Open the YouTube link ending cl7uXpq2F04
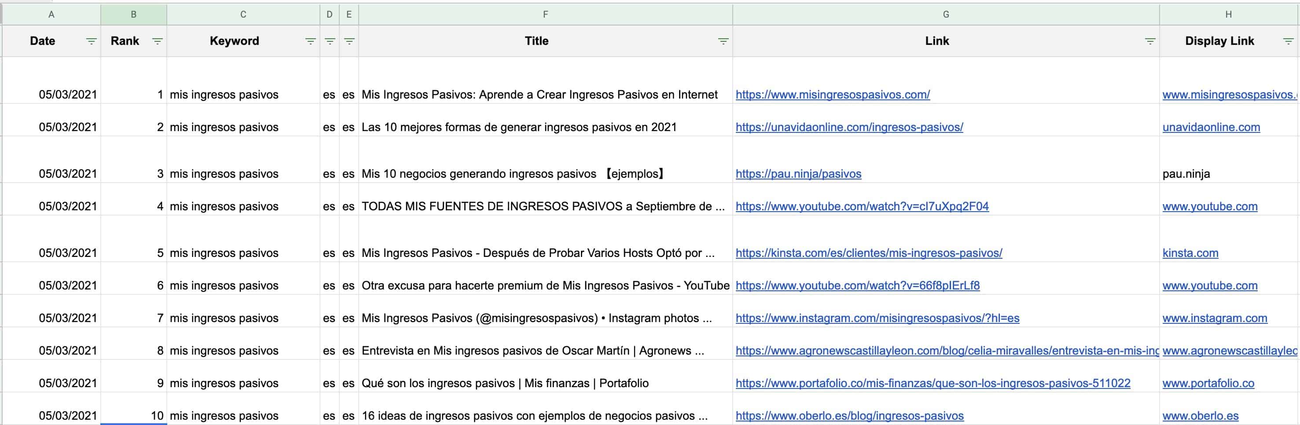Image resolution: width=1300 pixels, height=425 pixels. pyautogui.click(x=862, y=206)
